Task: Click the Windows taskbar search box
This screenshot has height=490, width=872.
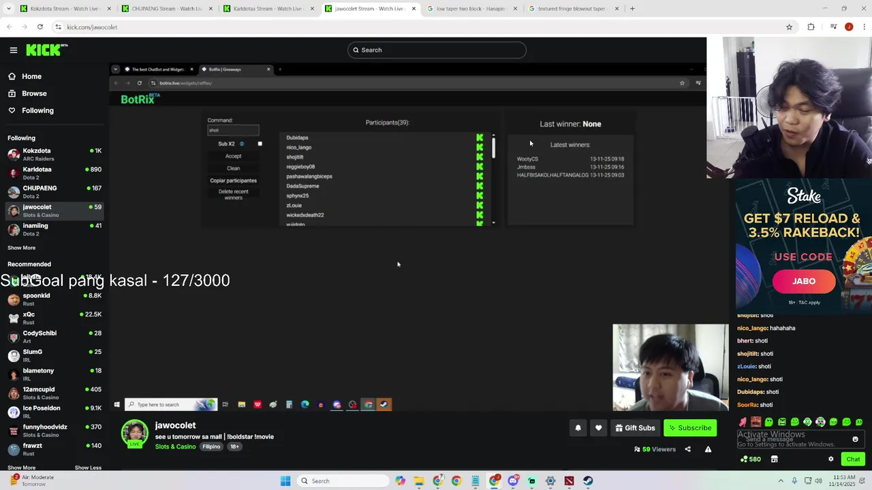Action: 343,481
